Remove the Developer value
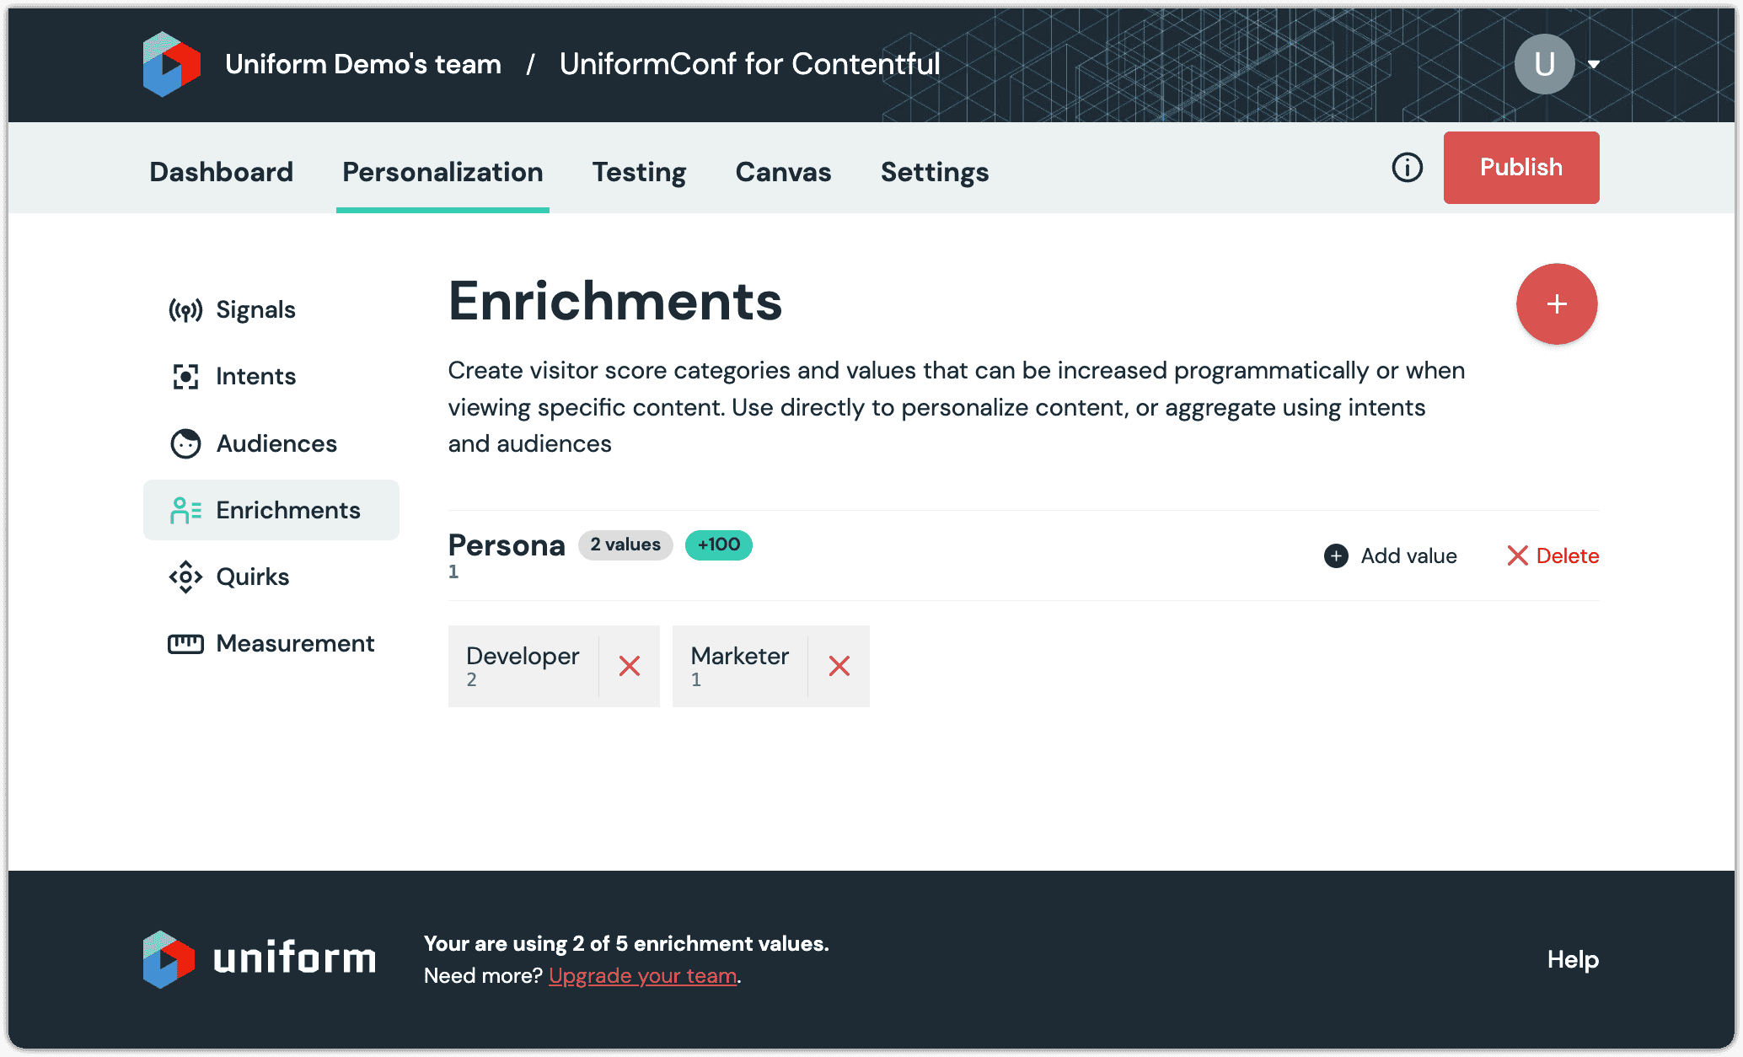 (x=629, y=666)
